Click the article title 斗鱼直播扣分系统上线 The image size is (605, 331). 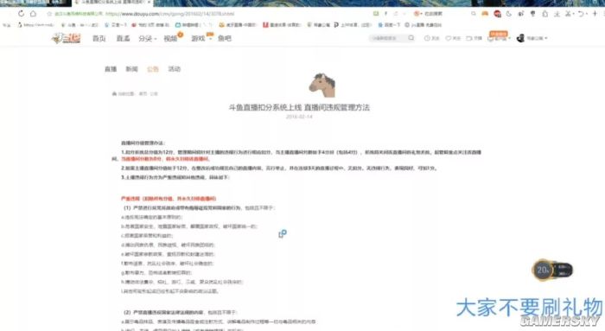pos(299,108)
